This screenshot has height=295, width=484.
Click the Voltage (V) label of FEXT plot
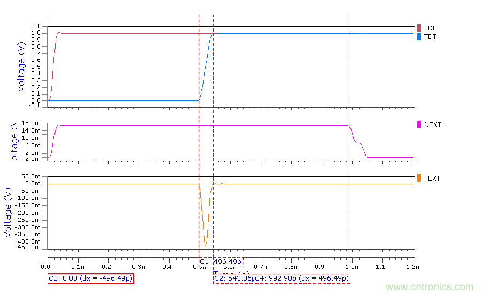[8, 213]
